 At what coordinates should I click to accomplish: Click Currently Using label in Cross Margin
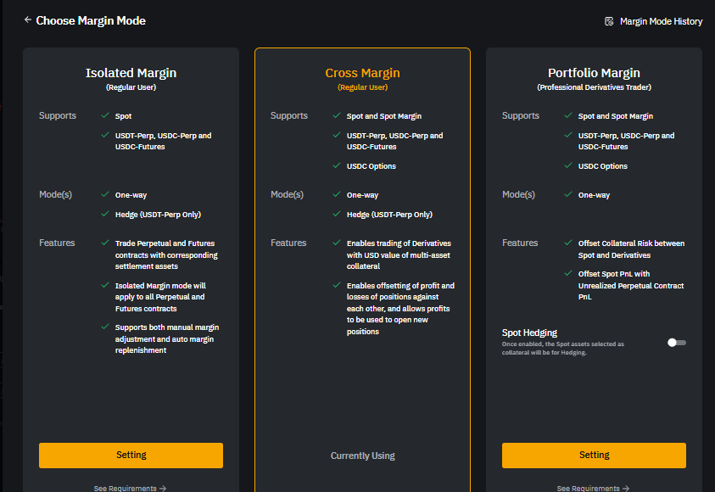coord(362,456)
